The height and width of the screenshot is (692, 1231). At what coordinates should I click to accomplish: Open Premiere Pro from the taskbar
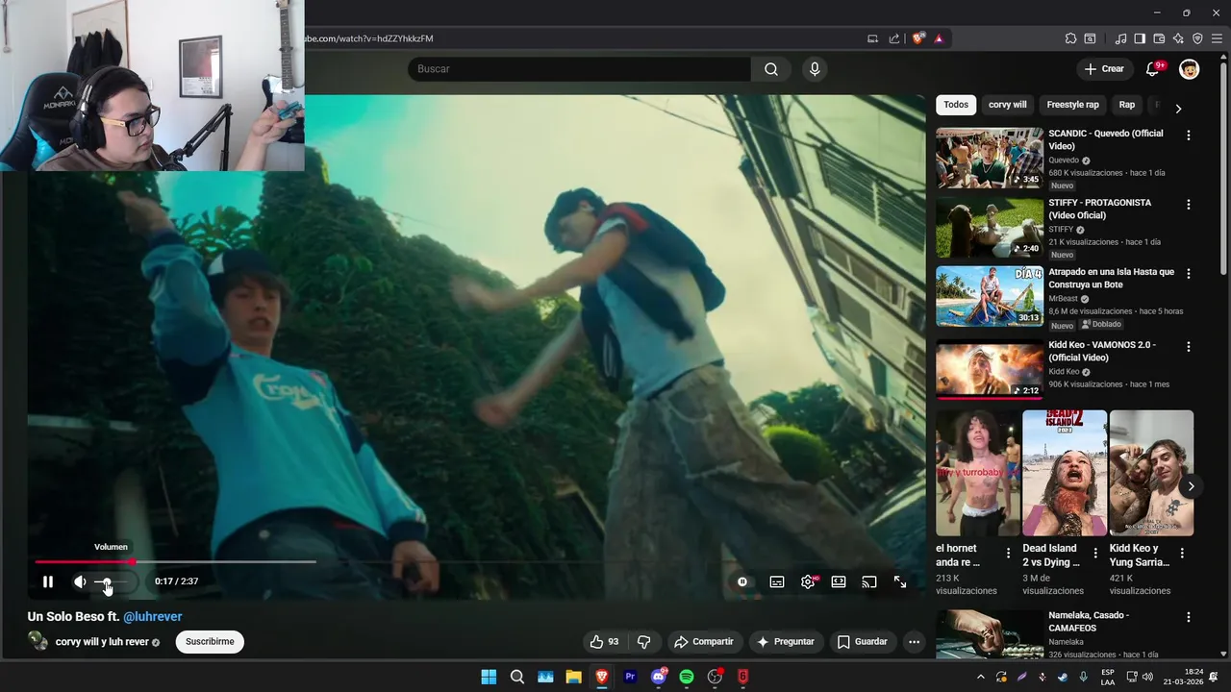(631, 677)
